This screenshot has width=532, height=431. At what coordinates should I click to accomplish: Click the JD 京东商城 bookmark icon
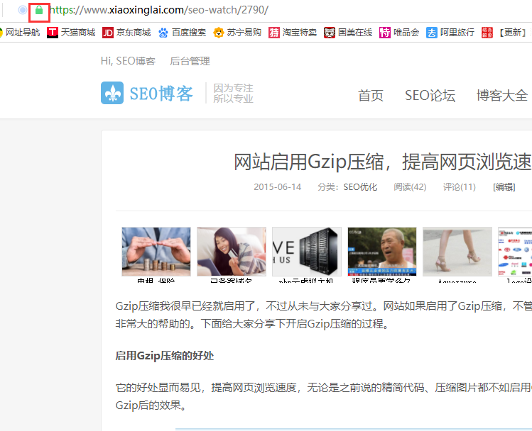pyautogui.click(x=108, y=33)
